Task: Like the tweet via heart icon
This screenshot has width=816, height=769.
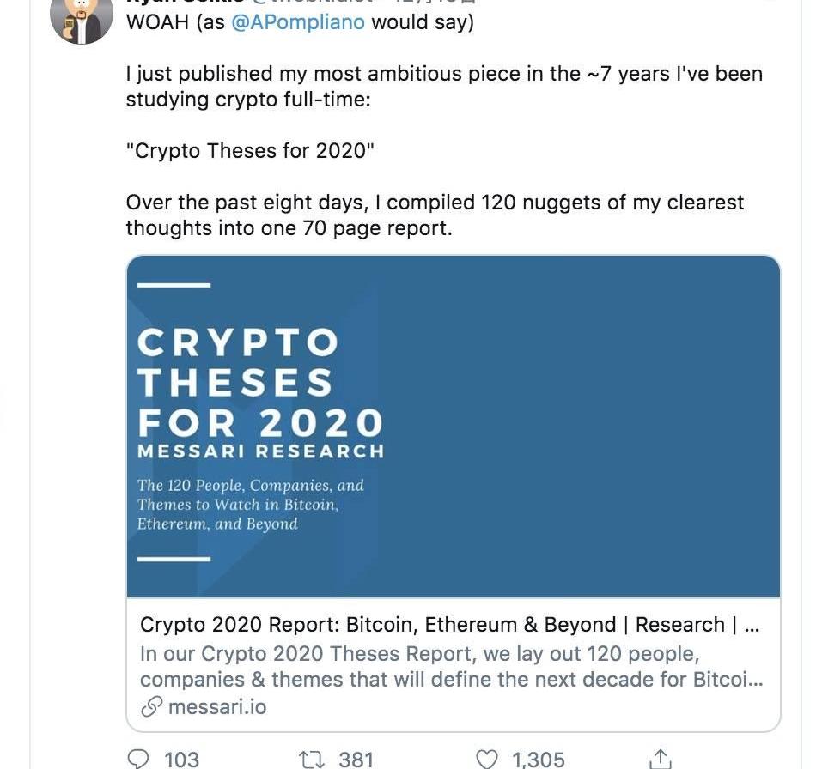Action: (487, 759)
